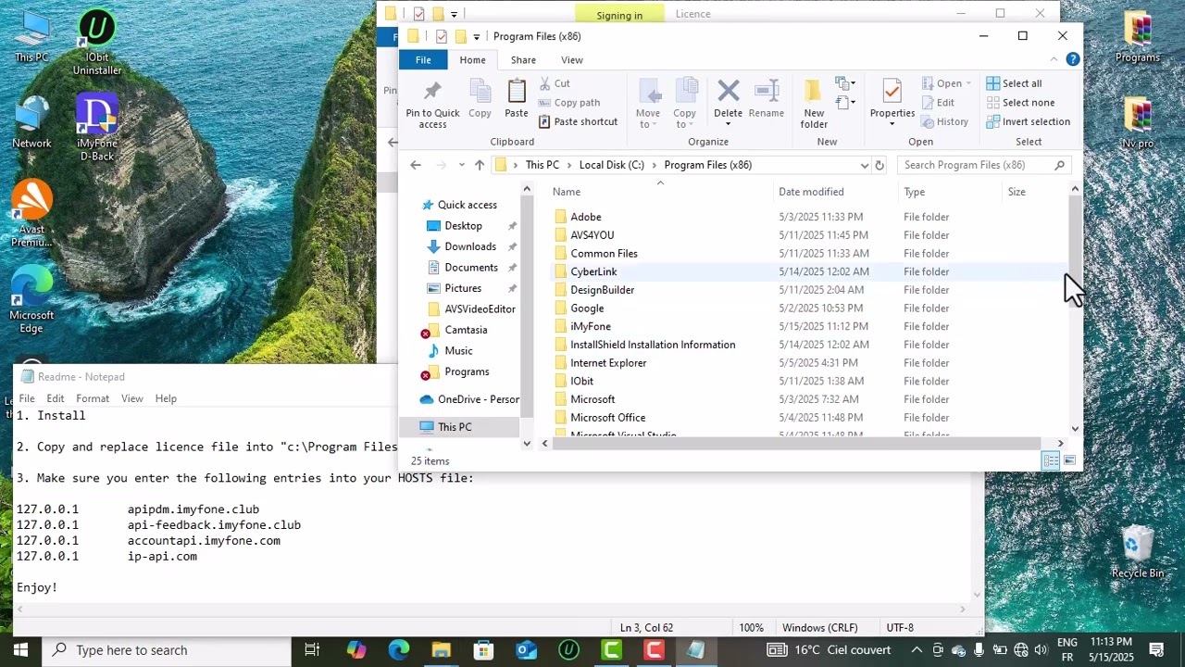The height and width of the screenshot is (667, 1185).
Task: Click This PC breadcrumb in address bar
Action: (543, 165)
